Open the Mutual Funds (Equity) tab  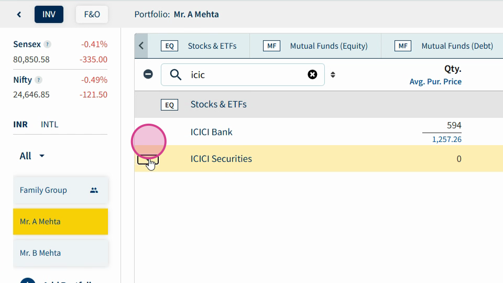(x=315, y=46)
